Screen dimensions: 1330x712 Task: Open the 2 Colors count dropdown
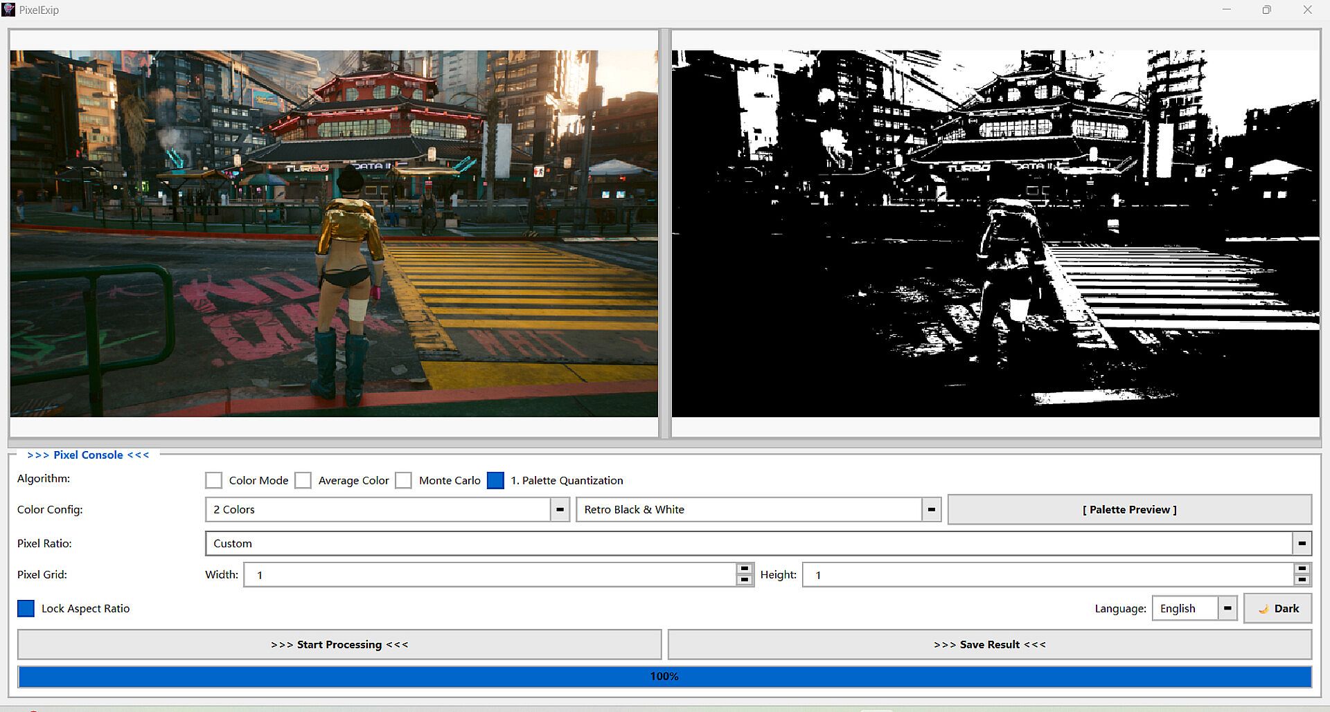560,509
